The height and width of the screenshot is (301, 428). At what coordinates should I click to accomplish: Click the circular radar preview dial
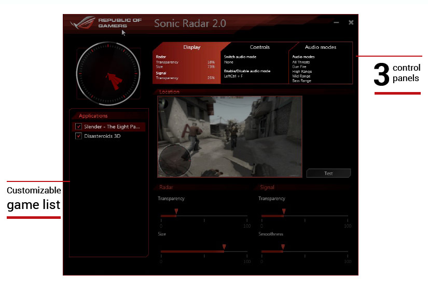point(108,74)
